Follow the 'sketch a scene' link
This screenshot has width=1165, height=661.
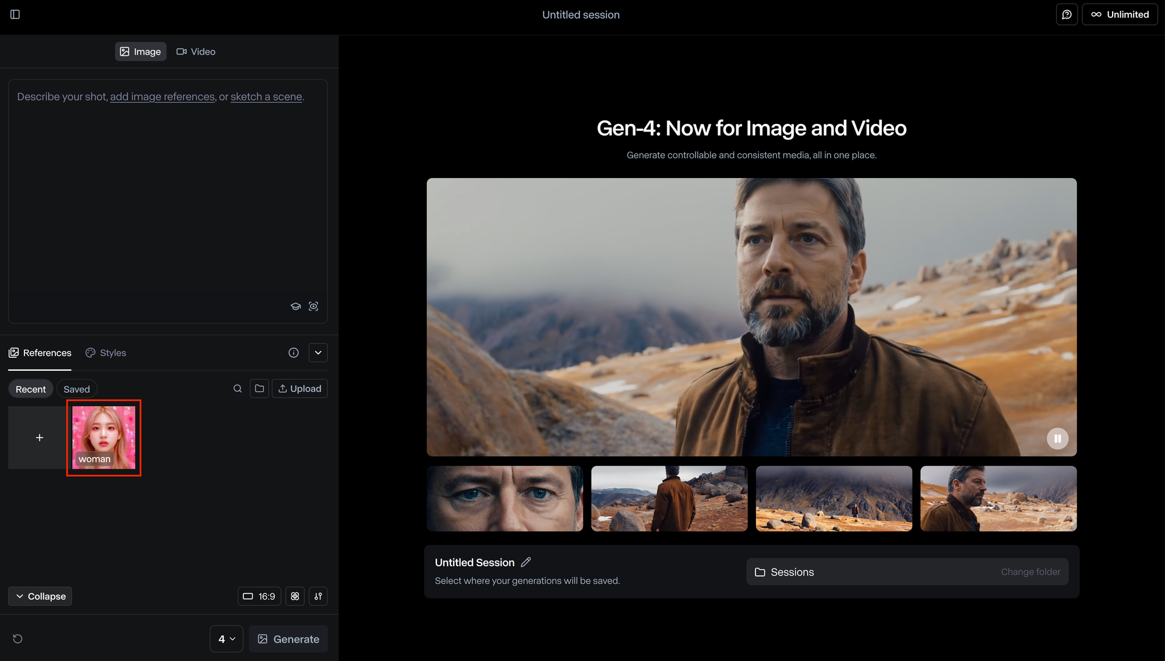[266, 97]
